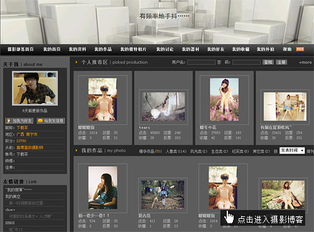Click the orange nickname 下载茶
This screenshot has width=314, height=232.
coord(22,128)
